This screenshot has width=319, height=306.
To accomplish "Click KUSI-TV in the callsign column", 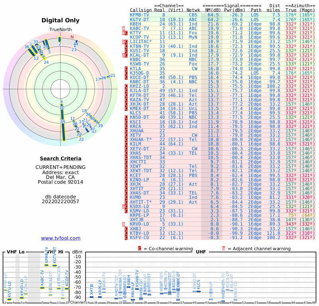I will pos(140,51).
